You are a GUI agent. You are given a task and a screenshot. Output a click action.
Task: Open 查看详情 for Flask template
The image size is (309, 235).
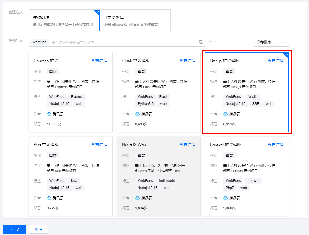[187, 60]
